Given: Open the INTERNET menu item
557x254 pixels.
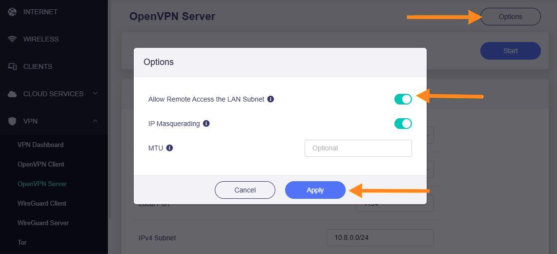Looking at the screenshot, I should click(40, 12).
